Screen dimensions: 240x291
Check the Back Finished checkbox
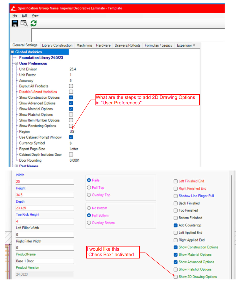[176, 203]
